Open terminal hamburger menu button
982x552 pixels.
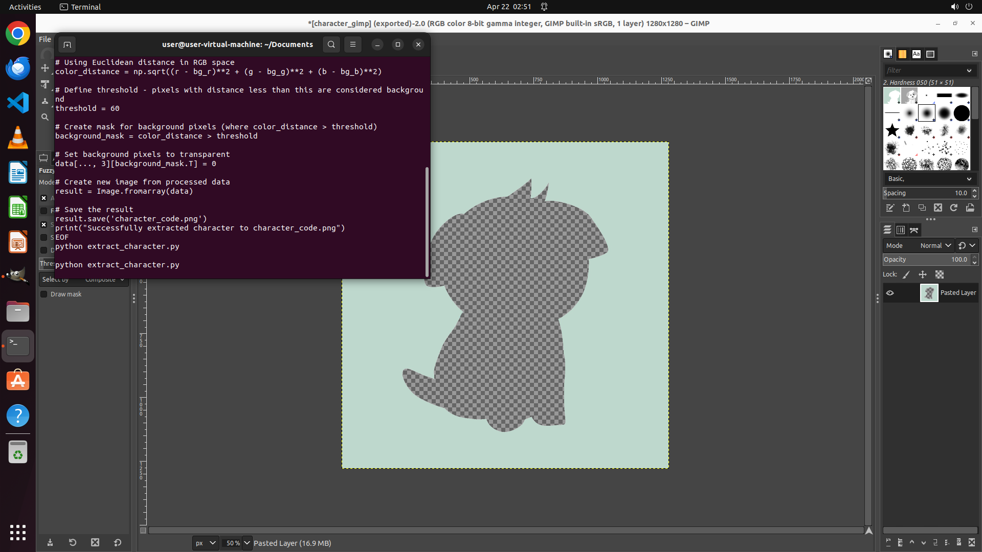(x=353, y=44)
